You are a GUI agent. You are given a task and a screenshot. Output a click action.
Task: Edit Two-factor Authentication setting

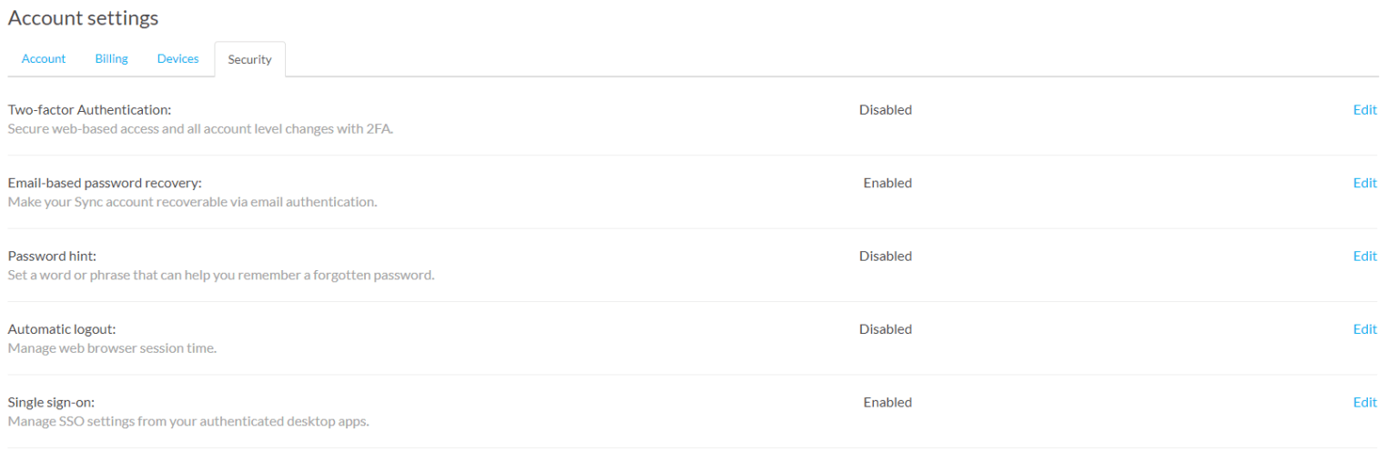pyautogui.click(x=1364, y=110)
